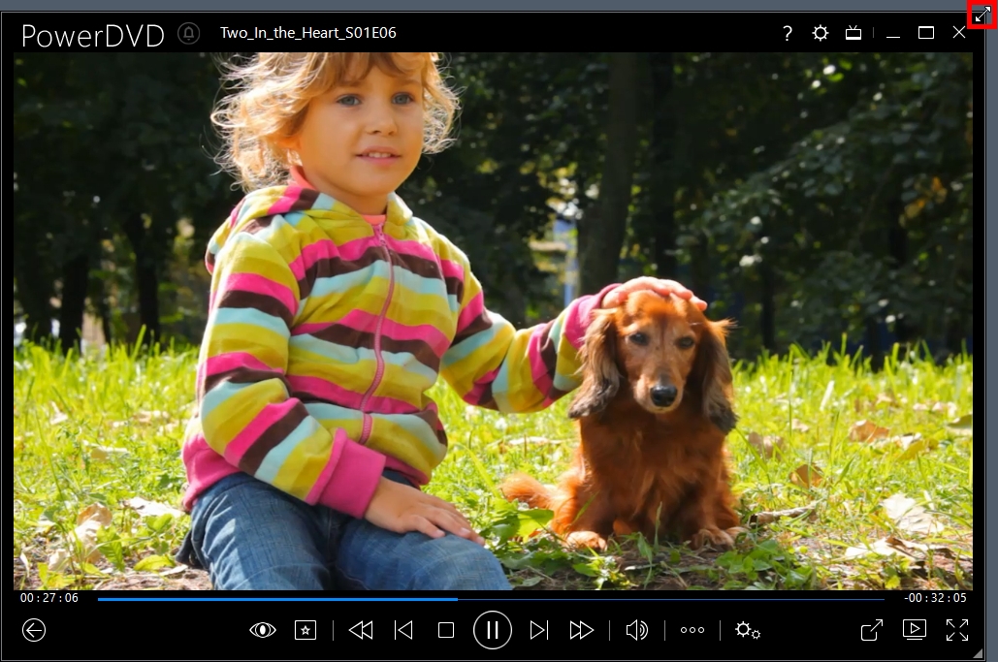This screenshot has width=998, height=662.
Task: Pause the video playback
Action: point(492,630)
